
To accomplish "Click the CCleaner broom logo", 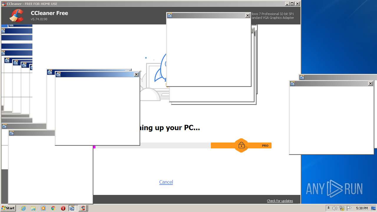I will click(x=16, y=16).
